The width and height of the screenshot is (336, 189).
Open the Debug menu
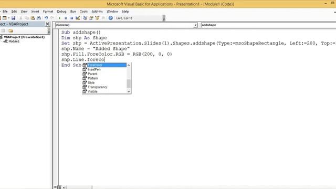pyautogui.click(x=61, y=12)
